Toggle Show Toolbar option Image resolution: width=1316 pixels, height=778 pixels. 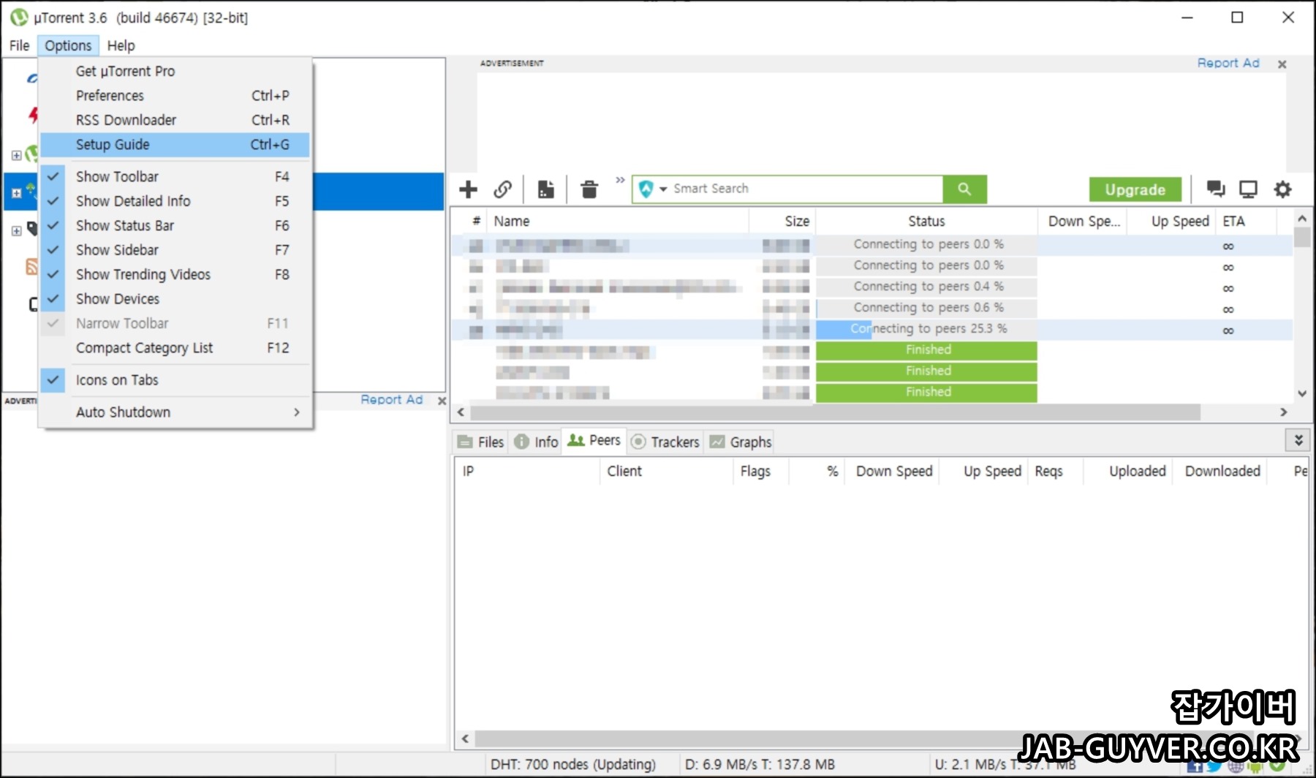[175, 176]
